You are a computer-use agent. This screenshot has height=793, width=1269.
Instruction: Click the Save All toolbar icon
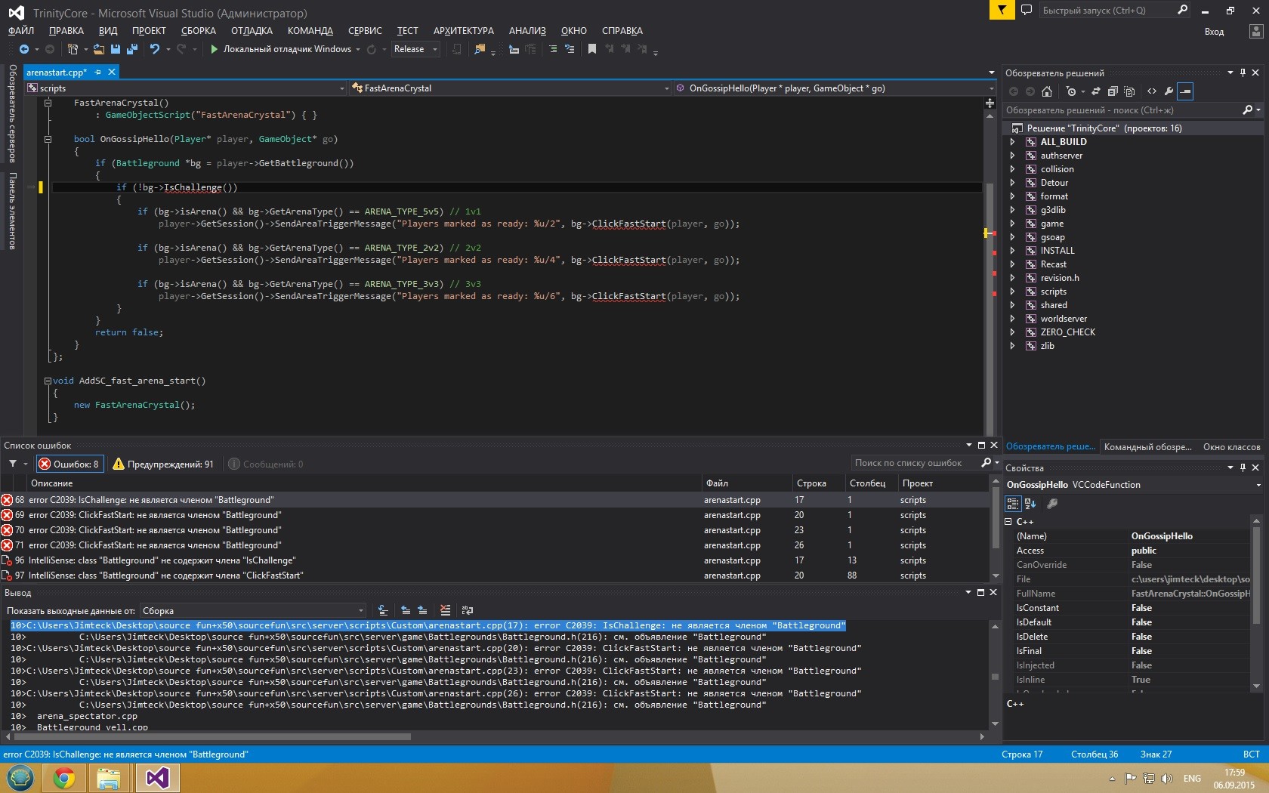click(x=131, y=49)
